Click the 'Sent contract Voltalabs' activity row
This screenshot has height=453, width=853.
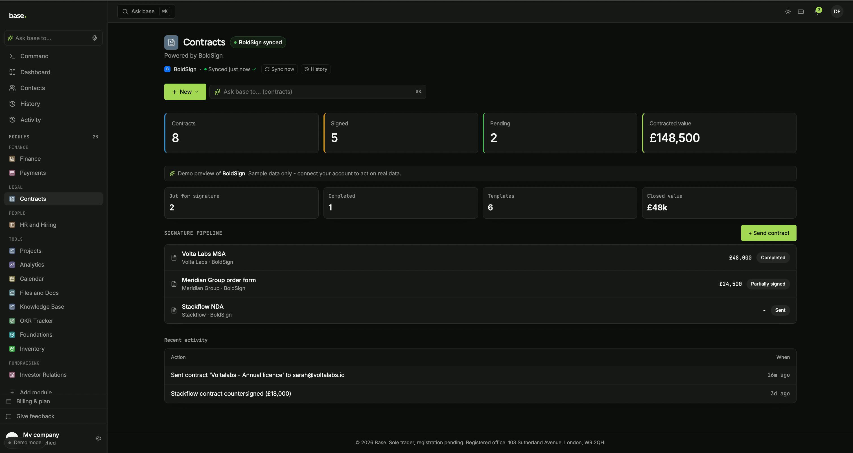click(480, 375)
